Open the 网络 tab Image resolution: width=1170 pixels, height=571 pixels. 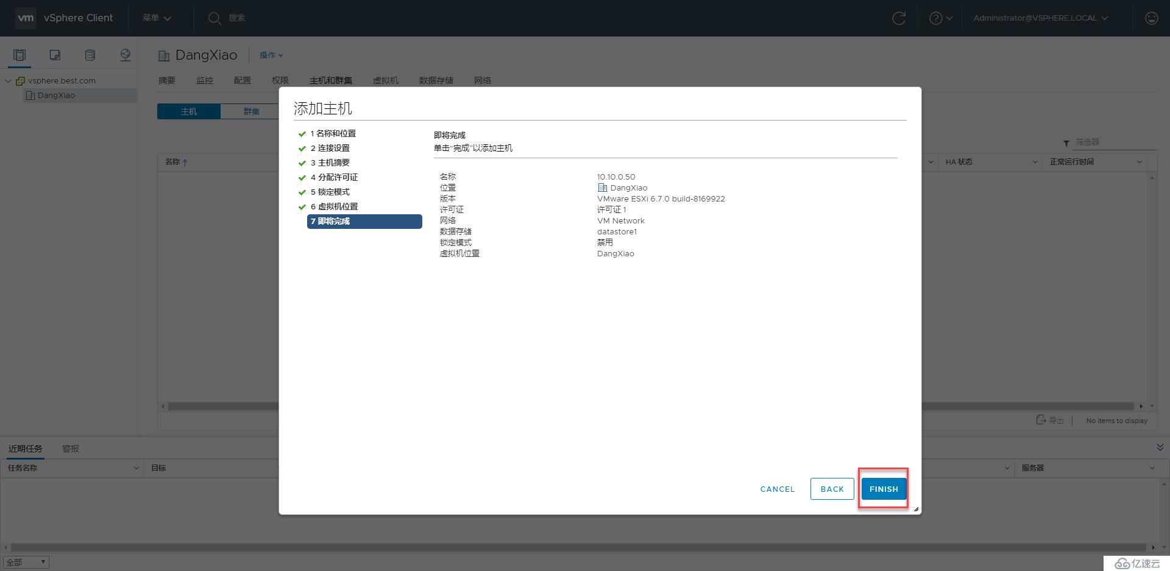483,80
